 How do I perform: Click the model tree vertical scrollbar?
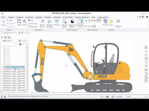click(27, 68)
